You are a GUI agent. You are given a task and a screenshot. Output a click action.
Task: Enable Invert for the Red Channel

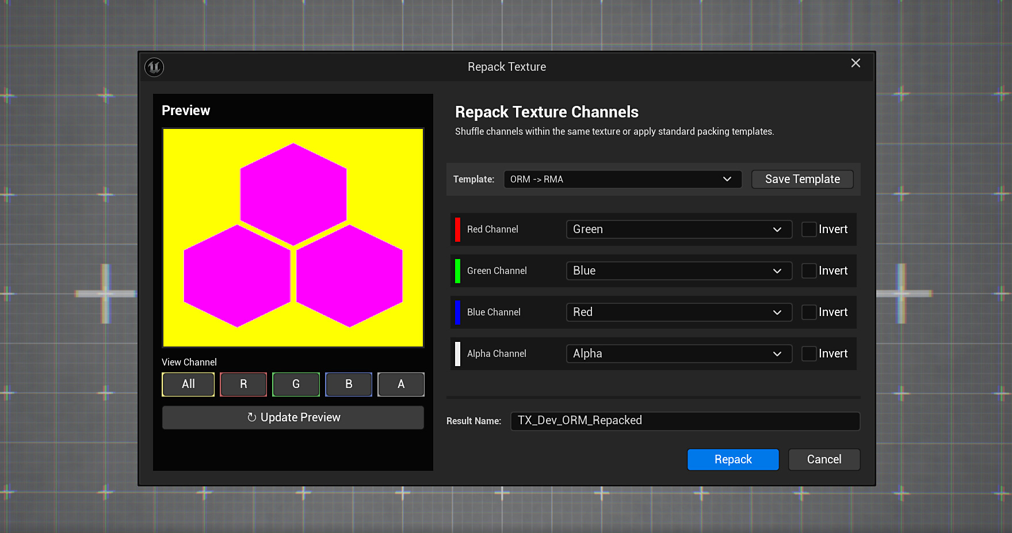[x=808, y=229]
